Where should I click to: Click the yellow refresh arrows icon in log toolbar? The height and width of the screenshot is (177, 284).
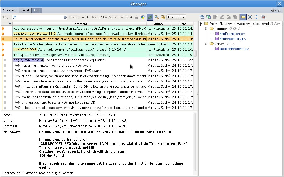[x=163, y=17]
